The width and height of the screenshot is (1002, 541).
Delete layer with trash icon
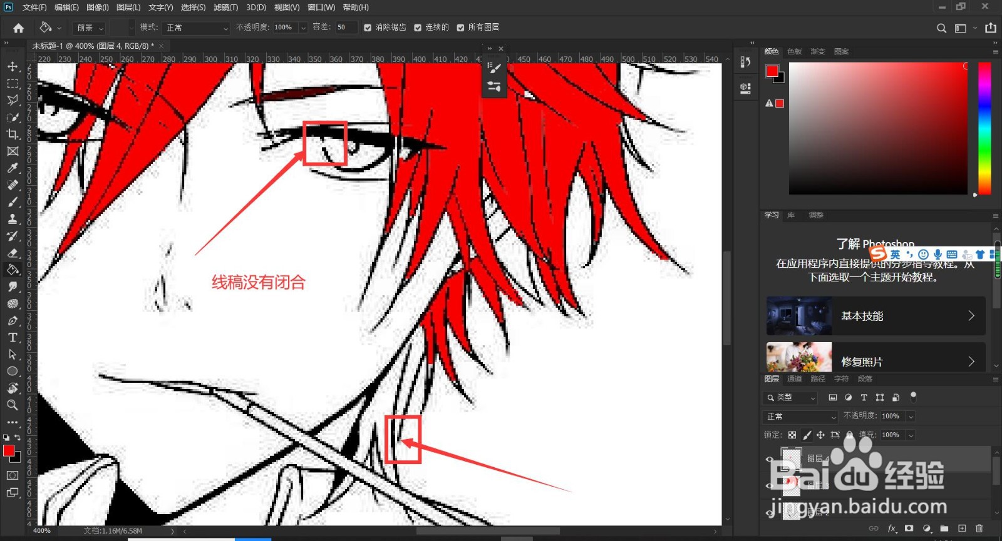(979, 528)
